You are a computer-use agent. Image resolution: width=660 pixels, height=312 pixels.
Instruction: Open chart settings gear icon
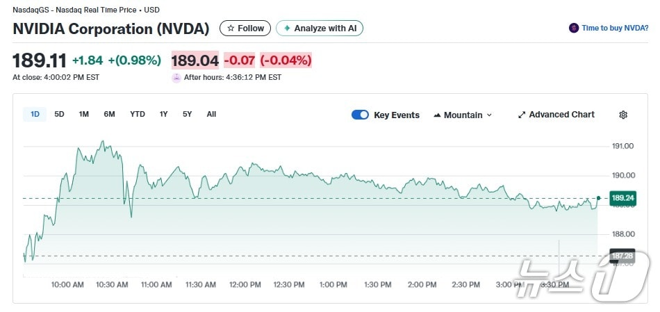[623, 115]
